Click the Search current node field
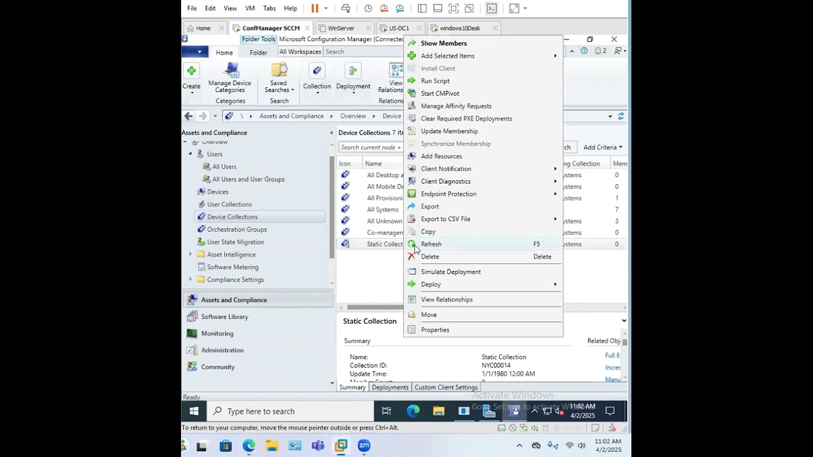The image size is (813, 457). click(371, 147)
